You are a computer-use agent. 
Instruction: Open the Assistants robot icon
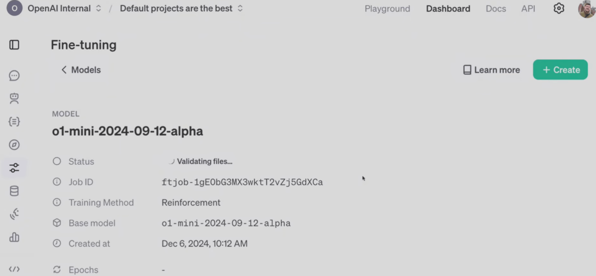[x=14, y=98]
